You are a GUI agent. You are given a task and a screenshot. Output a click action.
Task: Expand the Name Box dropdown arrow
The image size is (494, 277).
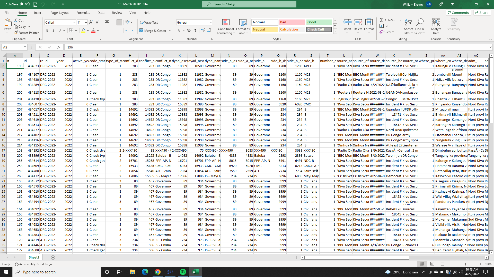coord(25,47)
